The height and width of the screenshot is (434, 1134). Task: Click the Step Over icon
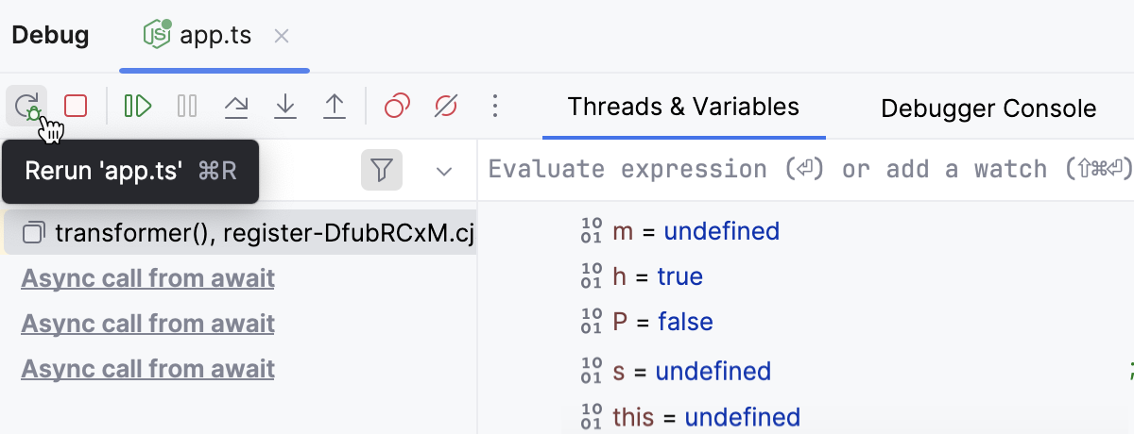click(236, 106)
